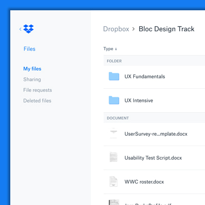The width and height of the screenshot is (205, 205).
Task: Open WWC roster.docx file name
Action: (144, 182)
